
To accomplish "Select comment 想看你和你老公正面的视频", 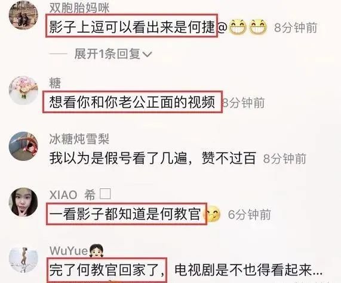I will point(132,102).
